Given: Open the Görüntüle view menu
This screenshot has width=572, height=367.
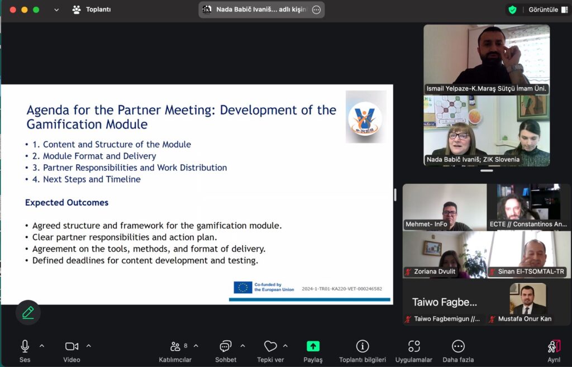Looking at the screenshot, I should tap(547, 9).
